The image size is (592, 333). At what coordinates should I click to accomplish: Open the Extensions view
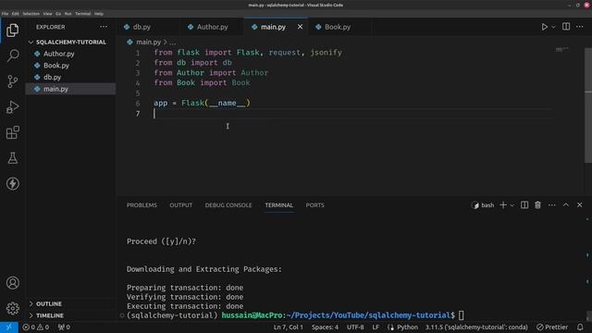click(x=12, y=132)
